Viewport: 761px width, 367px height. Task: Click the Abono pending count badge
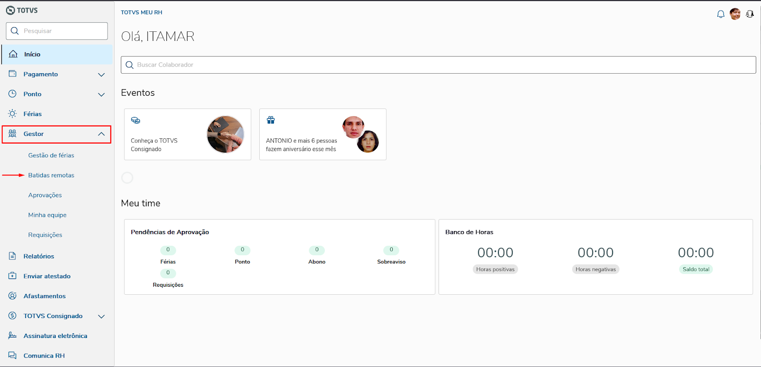tap(317, 250)
